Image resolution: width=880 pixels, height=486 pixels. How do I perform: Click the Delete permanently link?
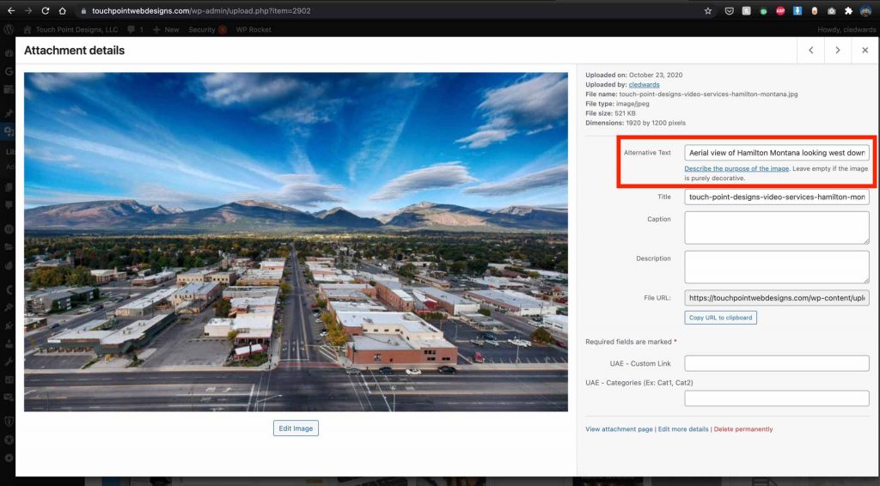[743, 429]
